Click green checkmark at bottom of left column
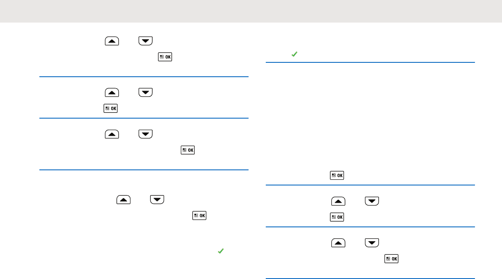 coord(220,251)
